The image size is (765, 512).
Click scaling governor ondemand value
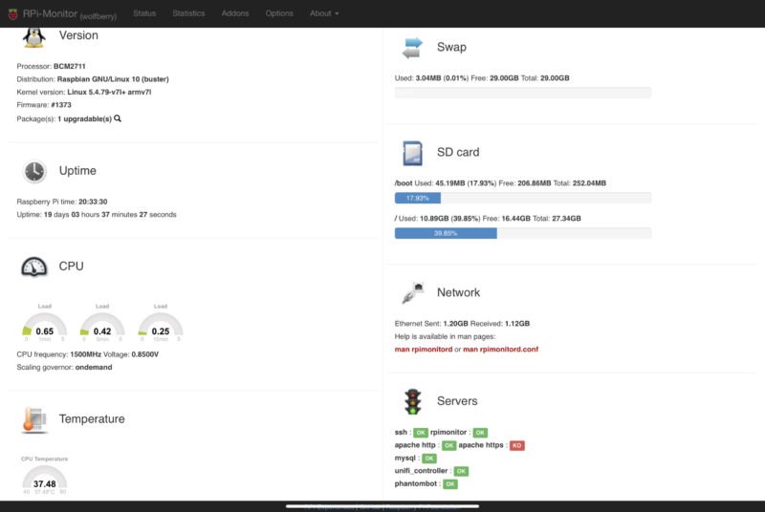[x=94, y=368]
